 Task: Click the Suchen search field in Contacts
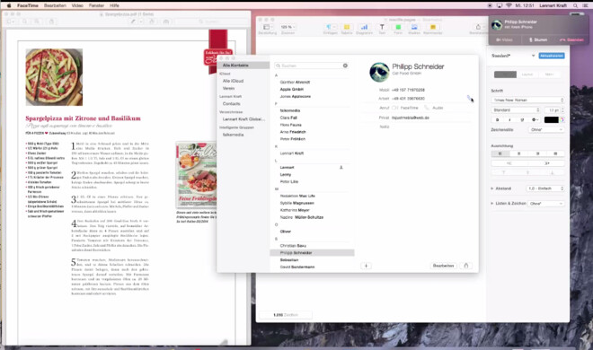click(x=311, y=66)
